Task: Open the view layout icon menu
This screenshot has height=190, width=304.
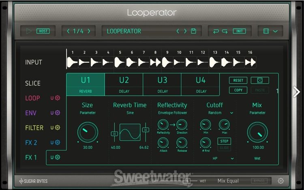Action: [266, 31]
